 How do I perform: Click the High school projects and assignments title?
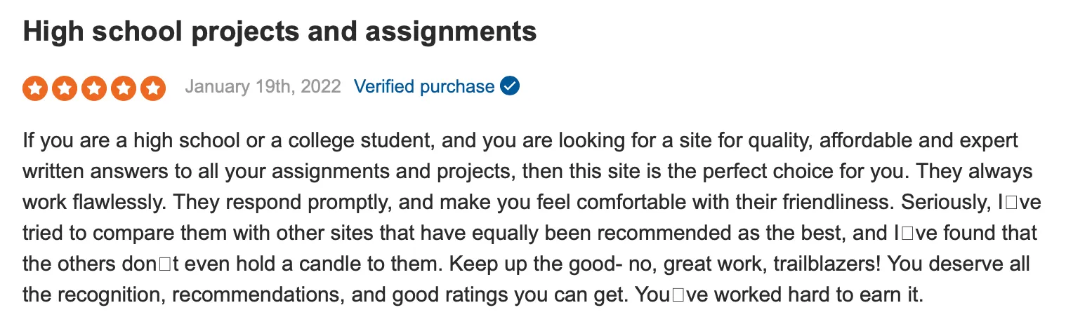[x=279, y=32]
